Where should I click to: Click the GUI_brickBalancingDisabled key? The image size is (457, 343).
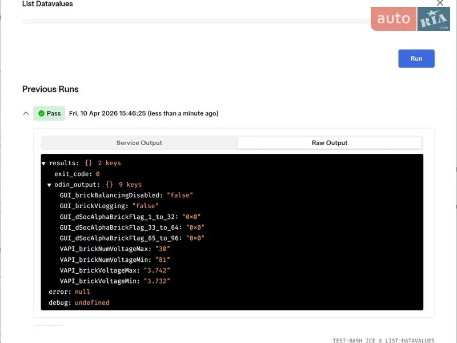(111, 196)
